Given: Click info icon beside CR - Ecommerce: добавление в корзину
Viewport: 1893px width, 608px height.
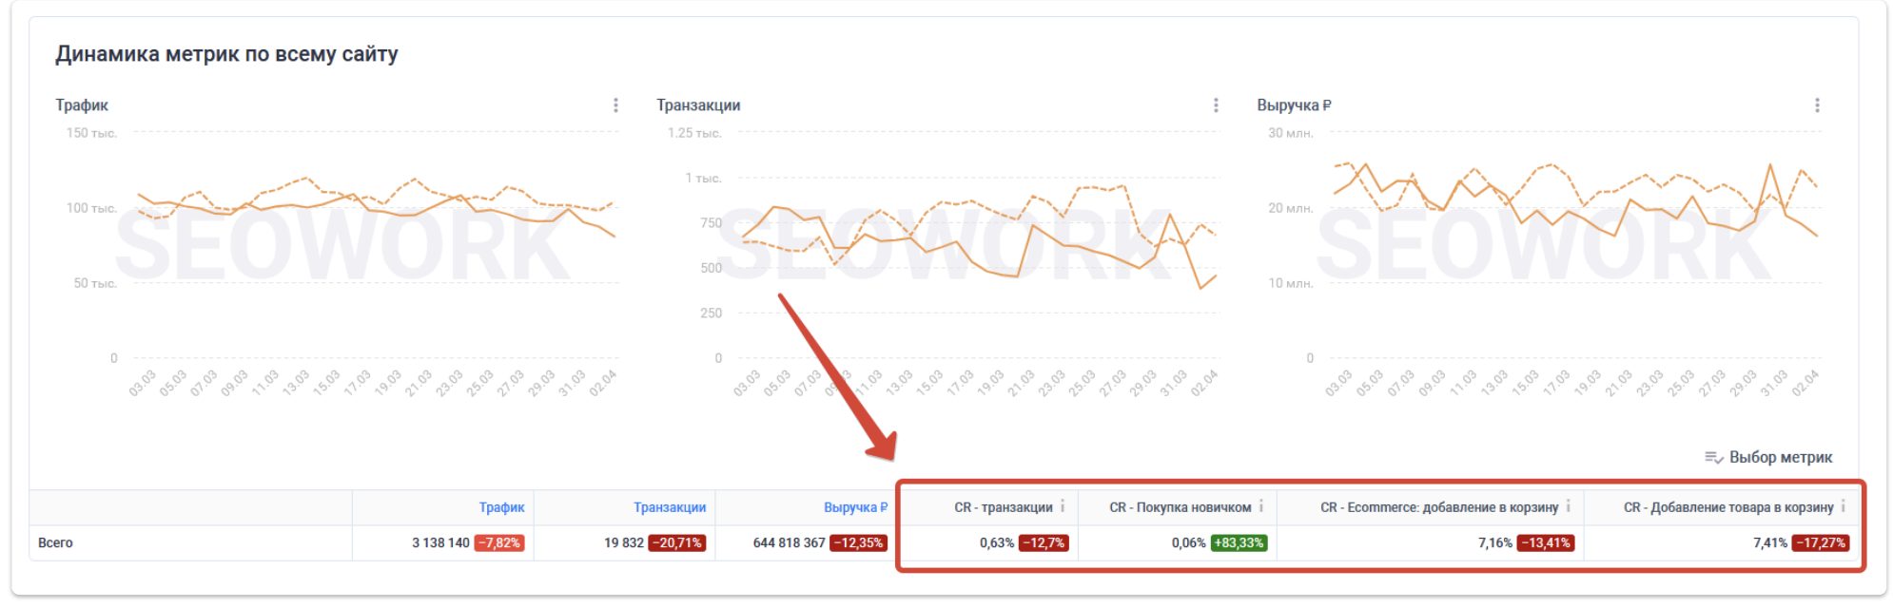Looking at the screenshot, I should (x=1569, y=506).
